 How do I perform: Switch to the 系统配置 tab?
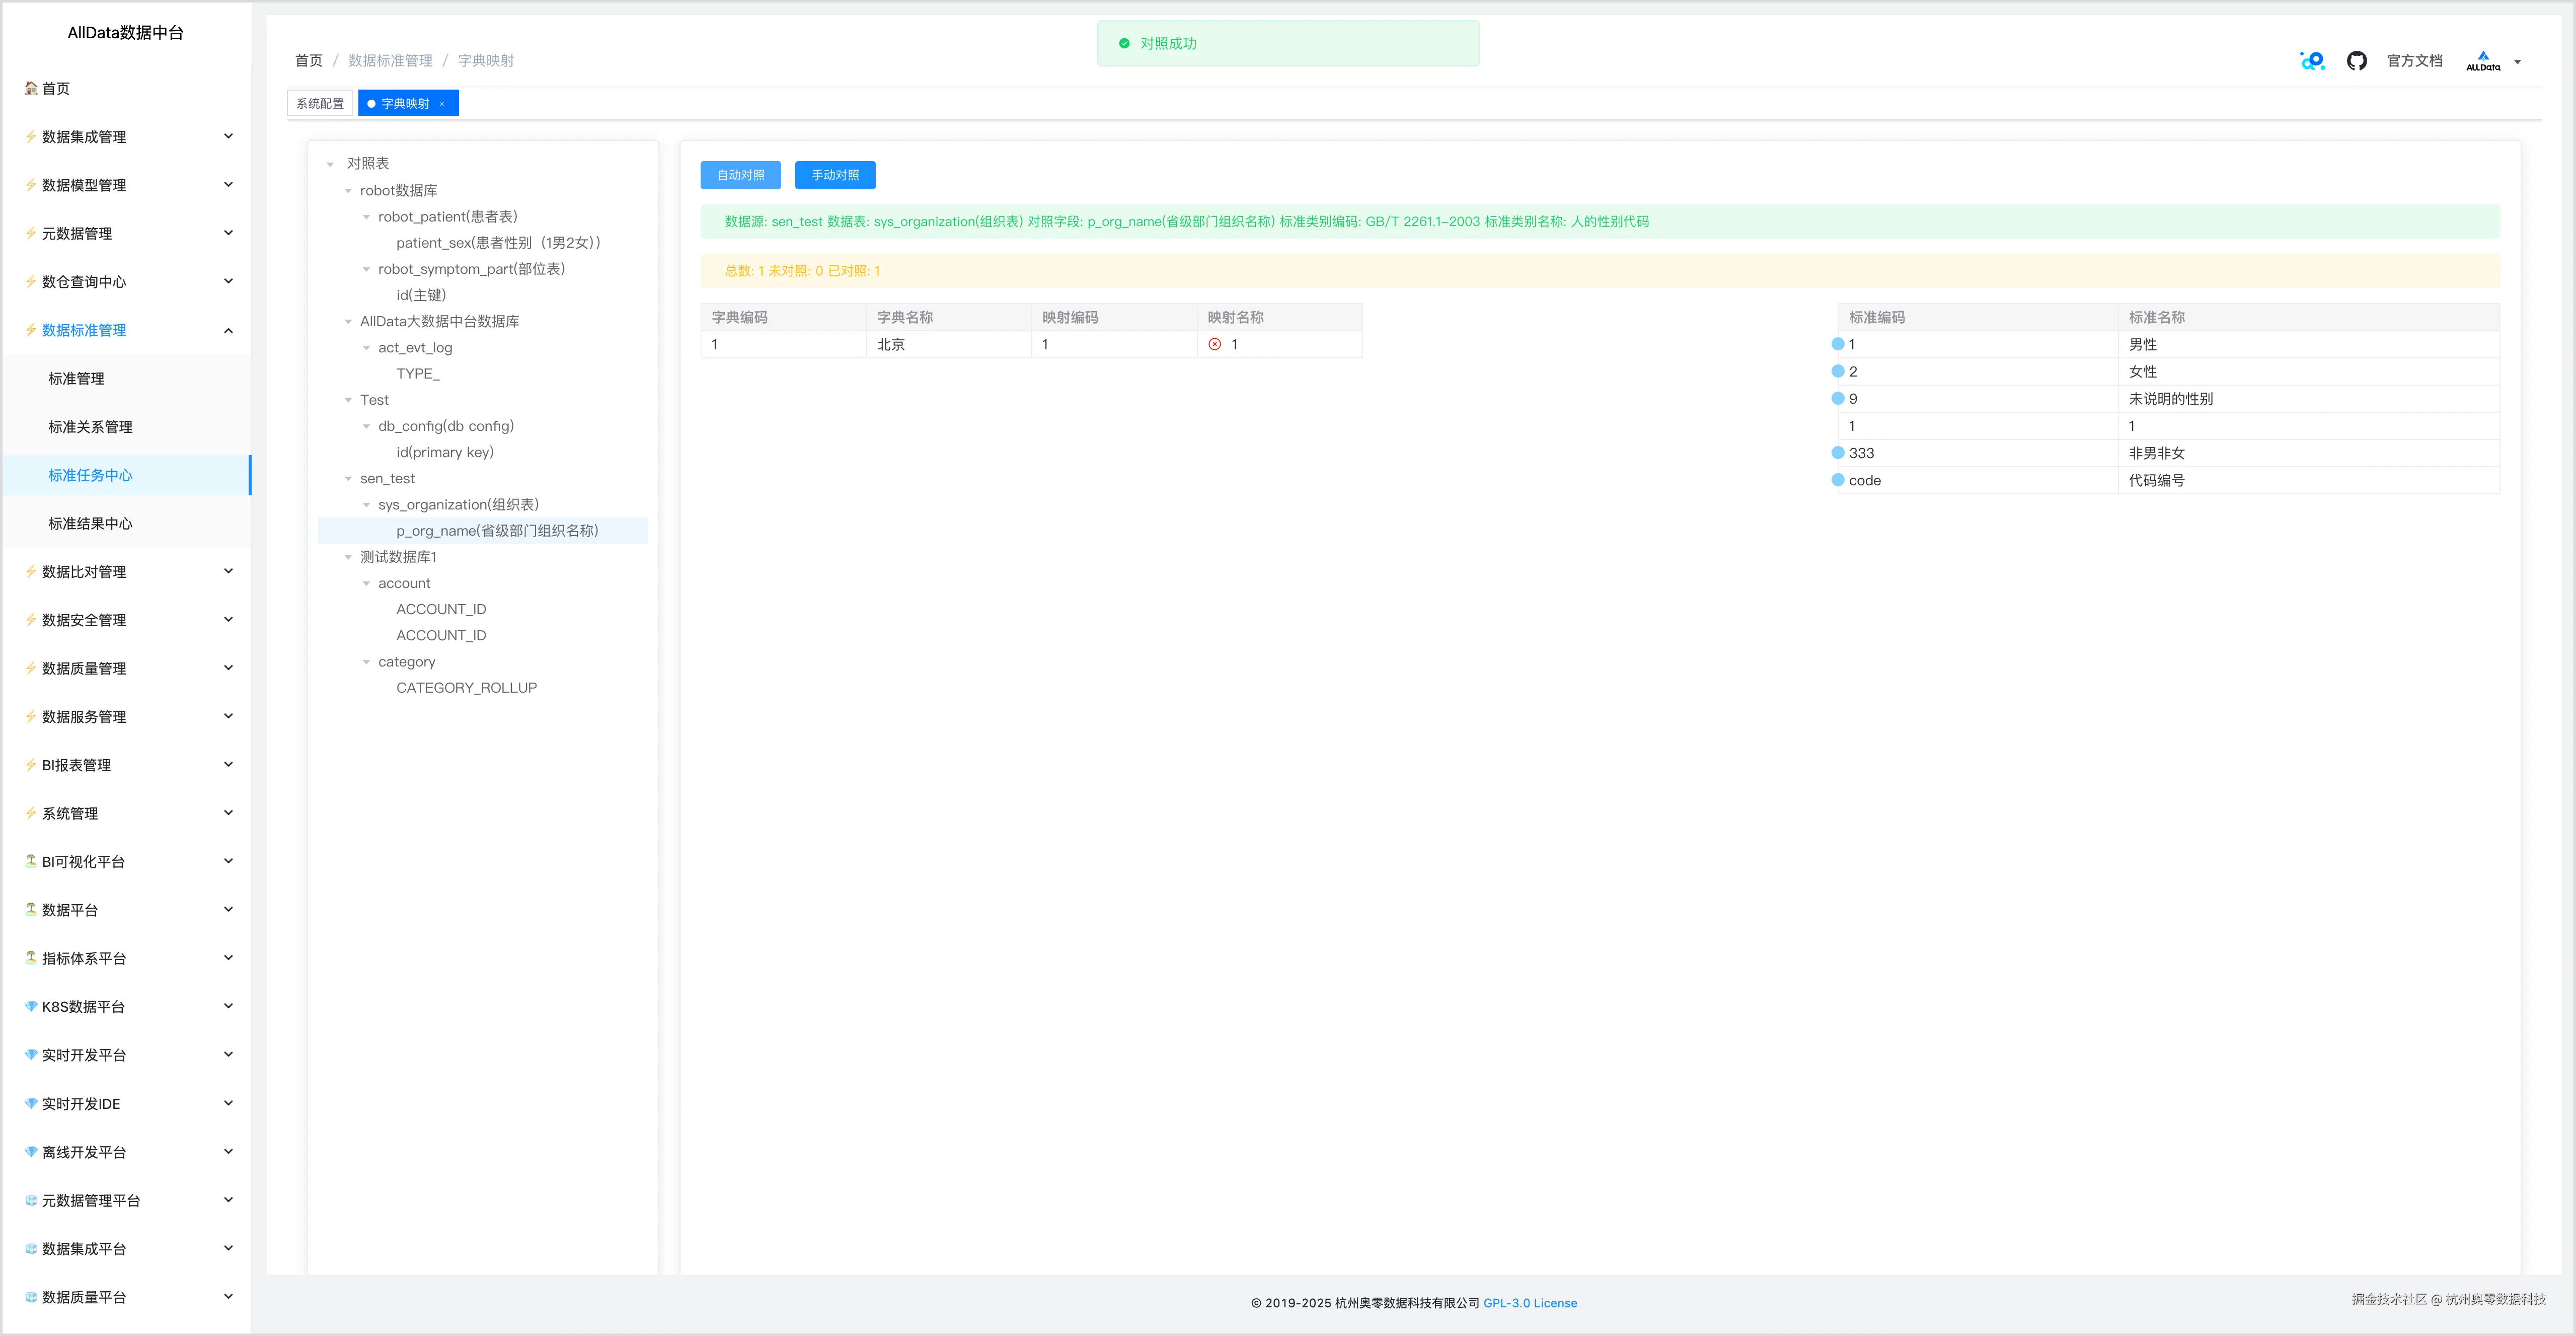(x=320, y=103)
